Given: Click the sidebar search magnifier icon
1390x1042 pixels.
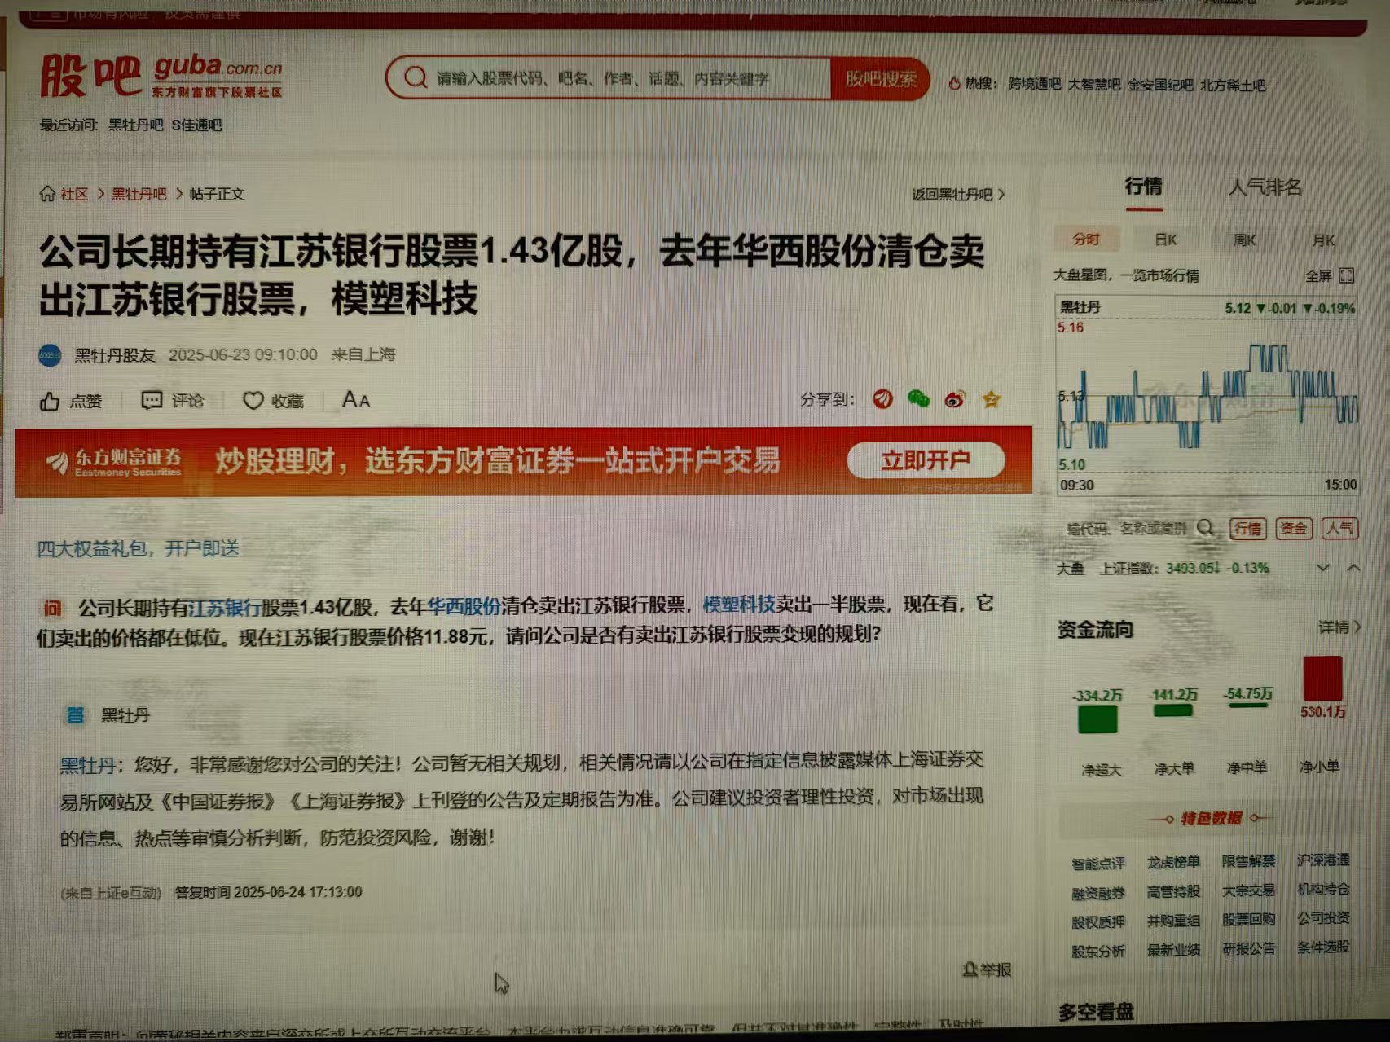Looking at the screenshot, I should (x=1206, y=528).
